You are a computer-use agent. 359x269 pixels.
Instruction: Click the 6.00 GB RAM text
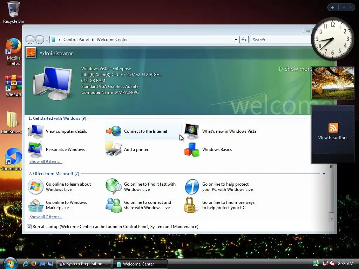(93, 81)
